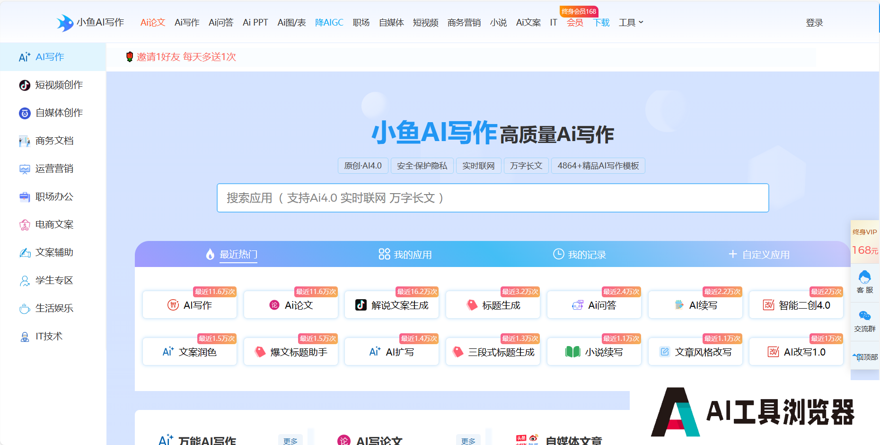Switch to 自定义应用 tab
Screen dimensions: 880x445
click(759, 254)
